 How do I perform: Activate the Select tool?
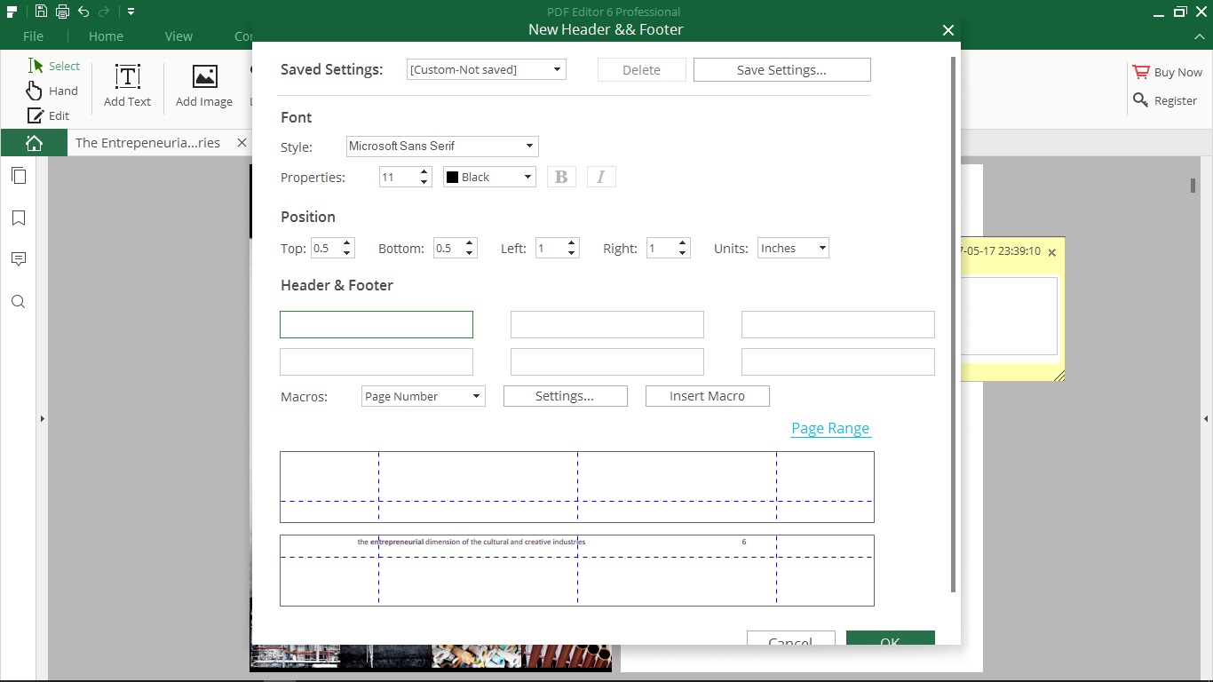(x=55, y=66)
